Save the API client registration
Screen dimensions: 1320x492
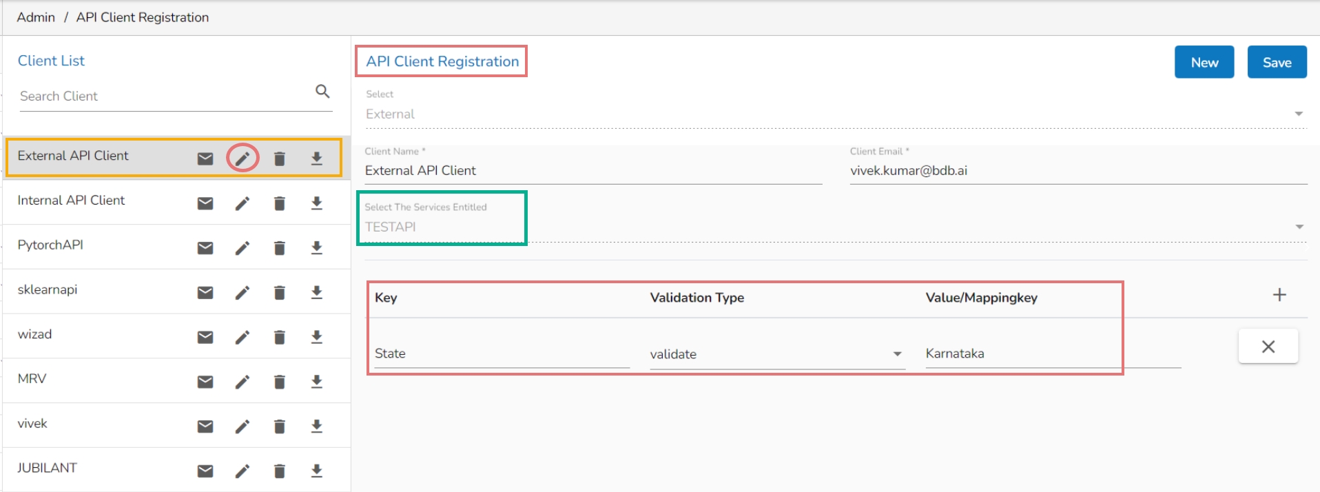click(x=1277, y=62)
